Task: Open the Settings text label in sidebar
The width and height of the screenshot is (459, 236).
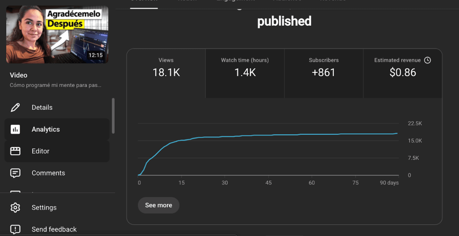Action: click(44, 208)
